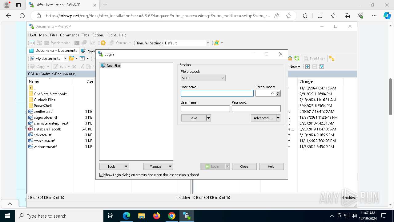Click the globe Refresh session icon
The image size is (394, 222).
(217, 43)
